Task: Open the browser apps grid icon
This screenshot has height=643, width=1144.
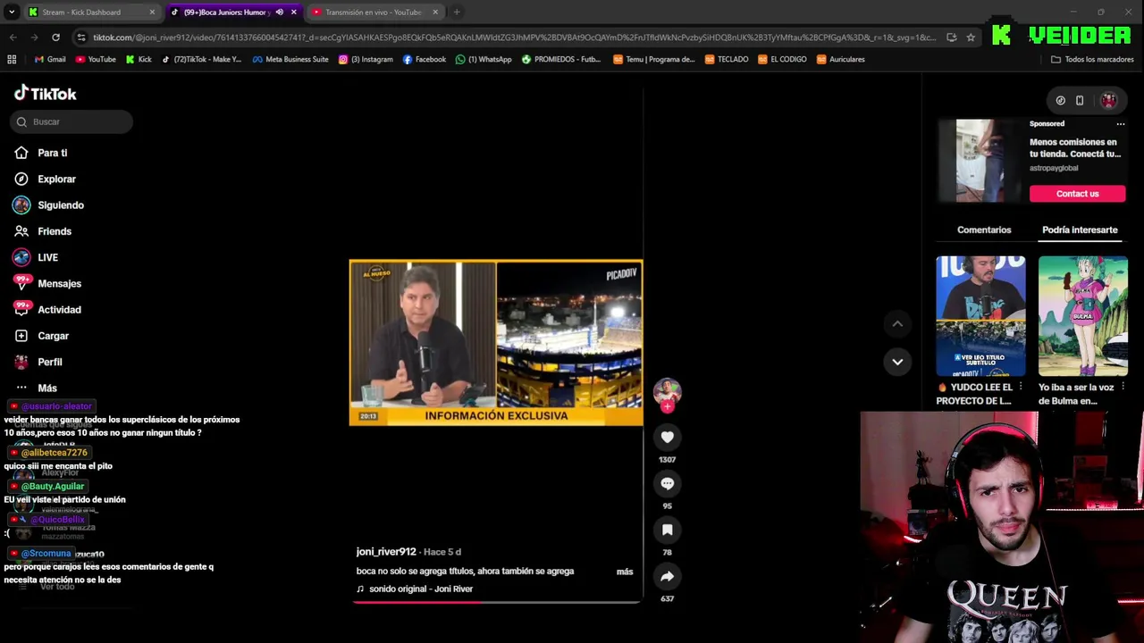Action: tap(12, 60)
